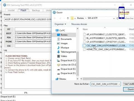The height and width of the screenshot is (101, 134).
Task: Switch to Flash tab
Action: click(23, 10)
